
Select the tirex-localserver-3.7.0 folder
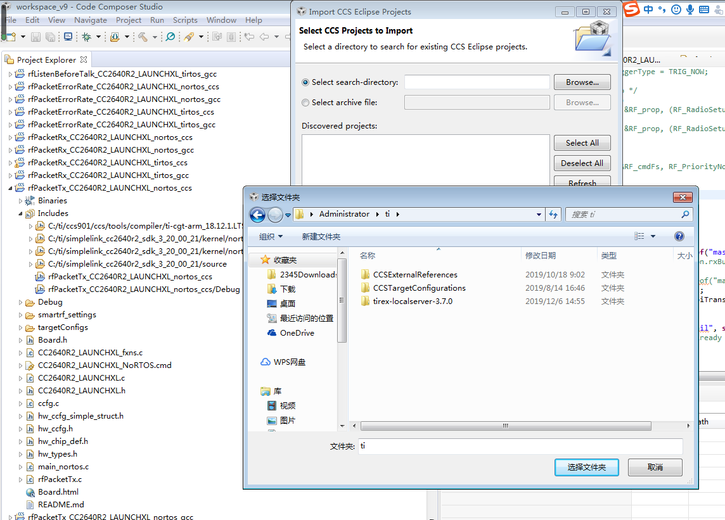pyautogui.click(x=413, y=301)
